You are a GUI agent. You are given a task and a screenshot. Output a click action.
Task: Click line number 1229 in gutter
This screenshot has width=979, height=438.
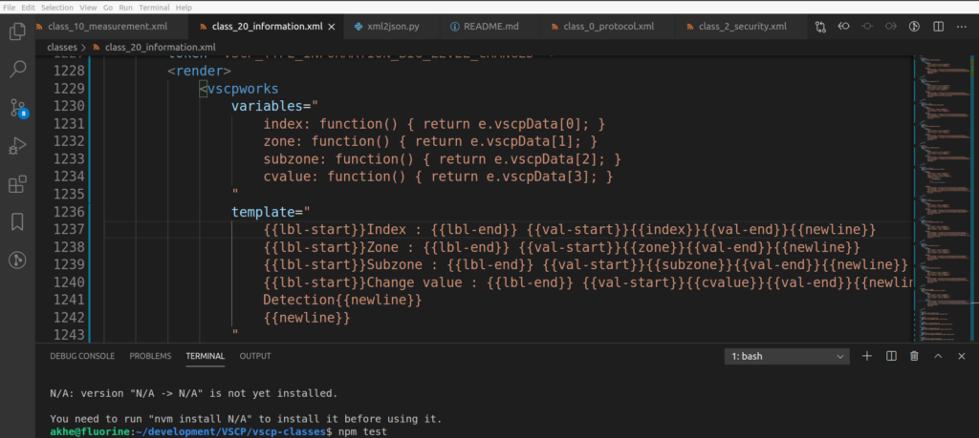click(69, 89)
